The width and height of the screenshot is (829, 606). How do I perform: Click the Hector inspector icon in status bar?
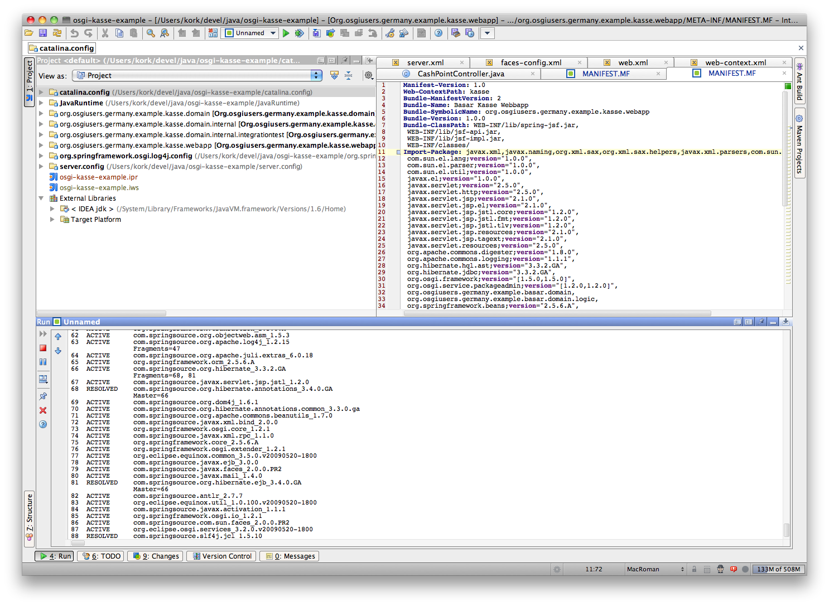coord(720,569)
